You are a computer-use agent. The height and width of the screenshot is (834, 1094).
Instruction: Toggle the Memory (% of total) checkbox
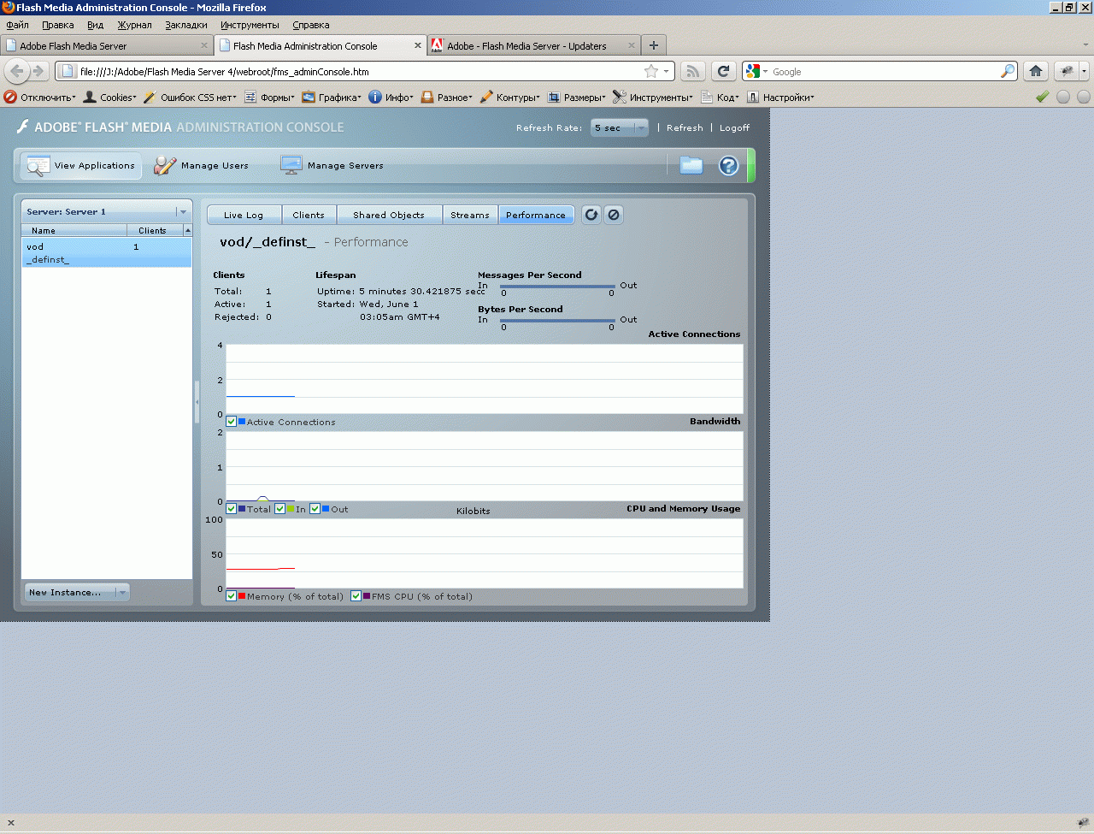point(232,596)
